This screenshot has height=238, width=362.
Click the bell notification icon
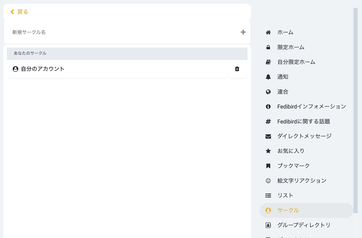(x=268, y=77)
